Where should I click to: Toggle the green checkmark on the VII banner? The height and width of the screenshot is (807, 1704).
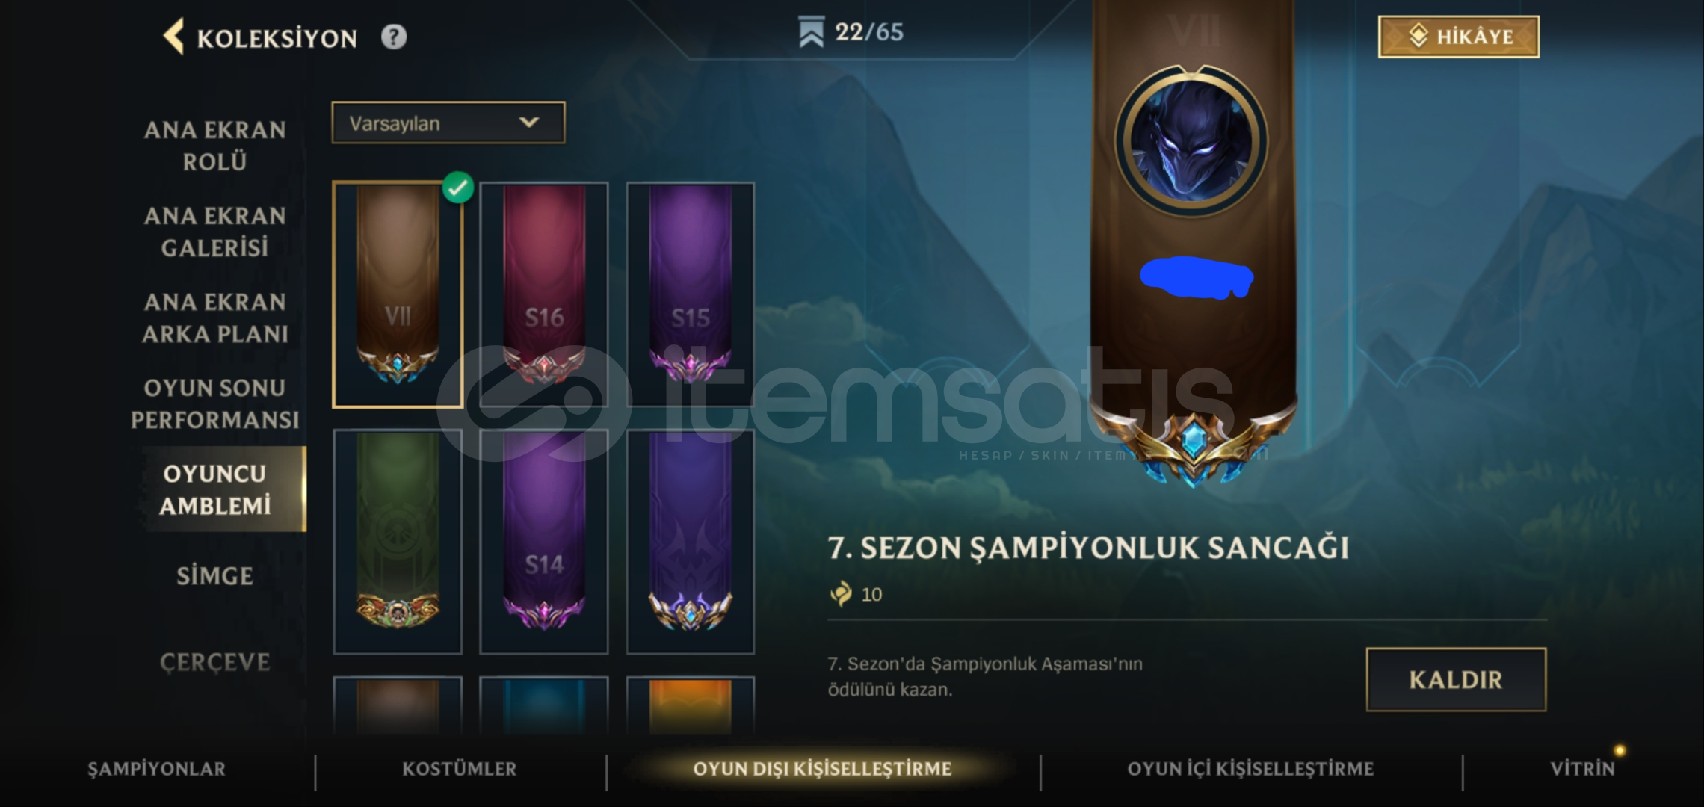[457, 187]
